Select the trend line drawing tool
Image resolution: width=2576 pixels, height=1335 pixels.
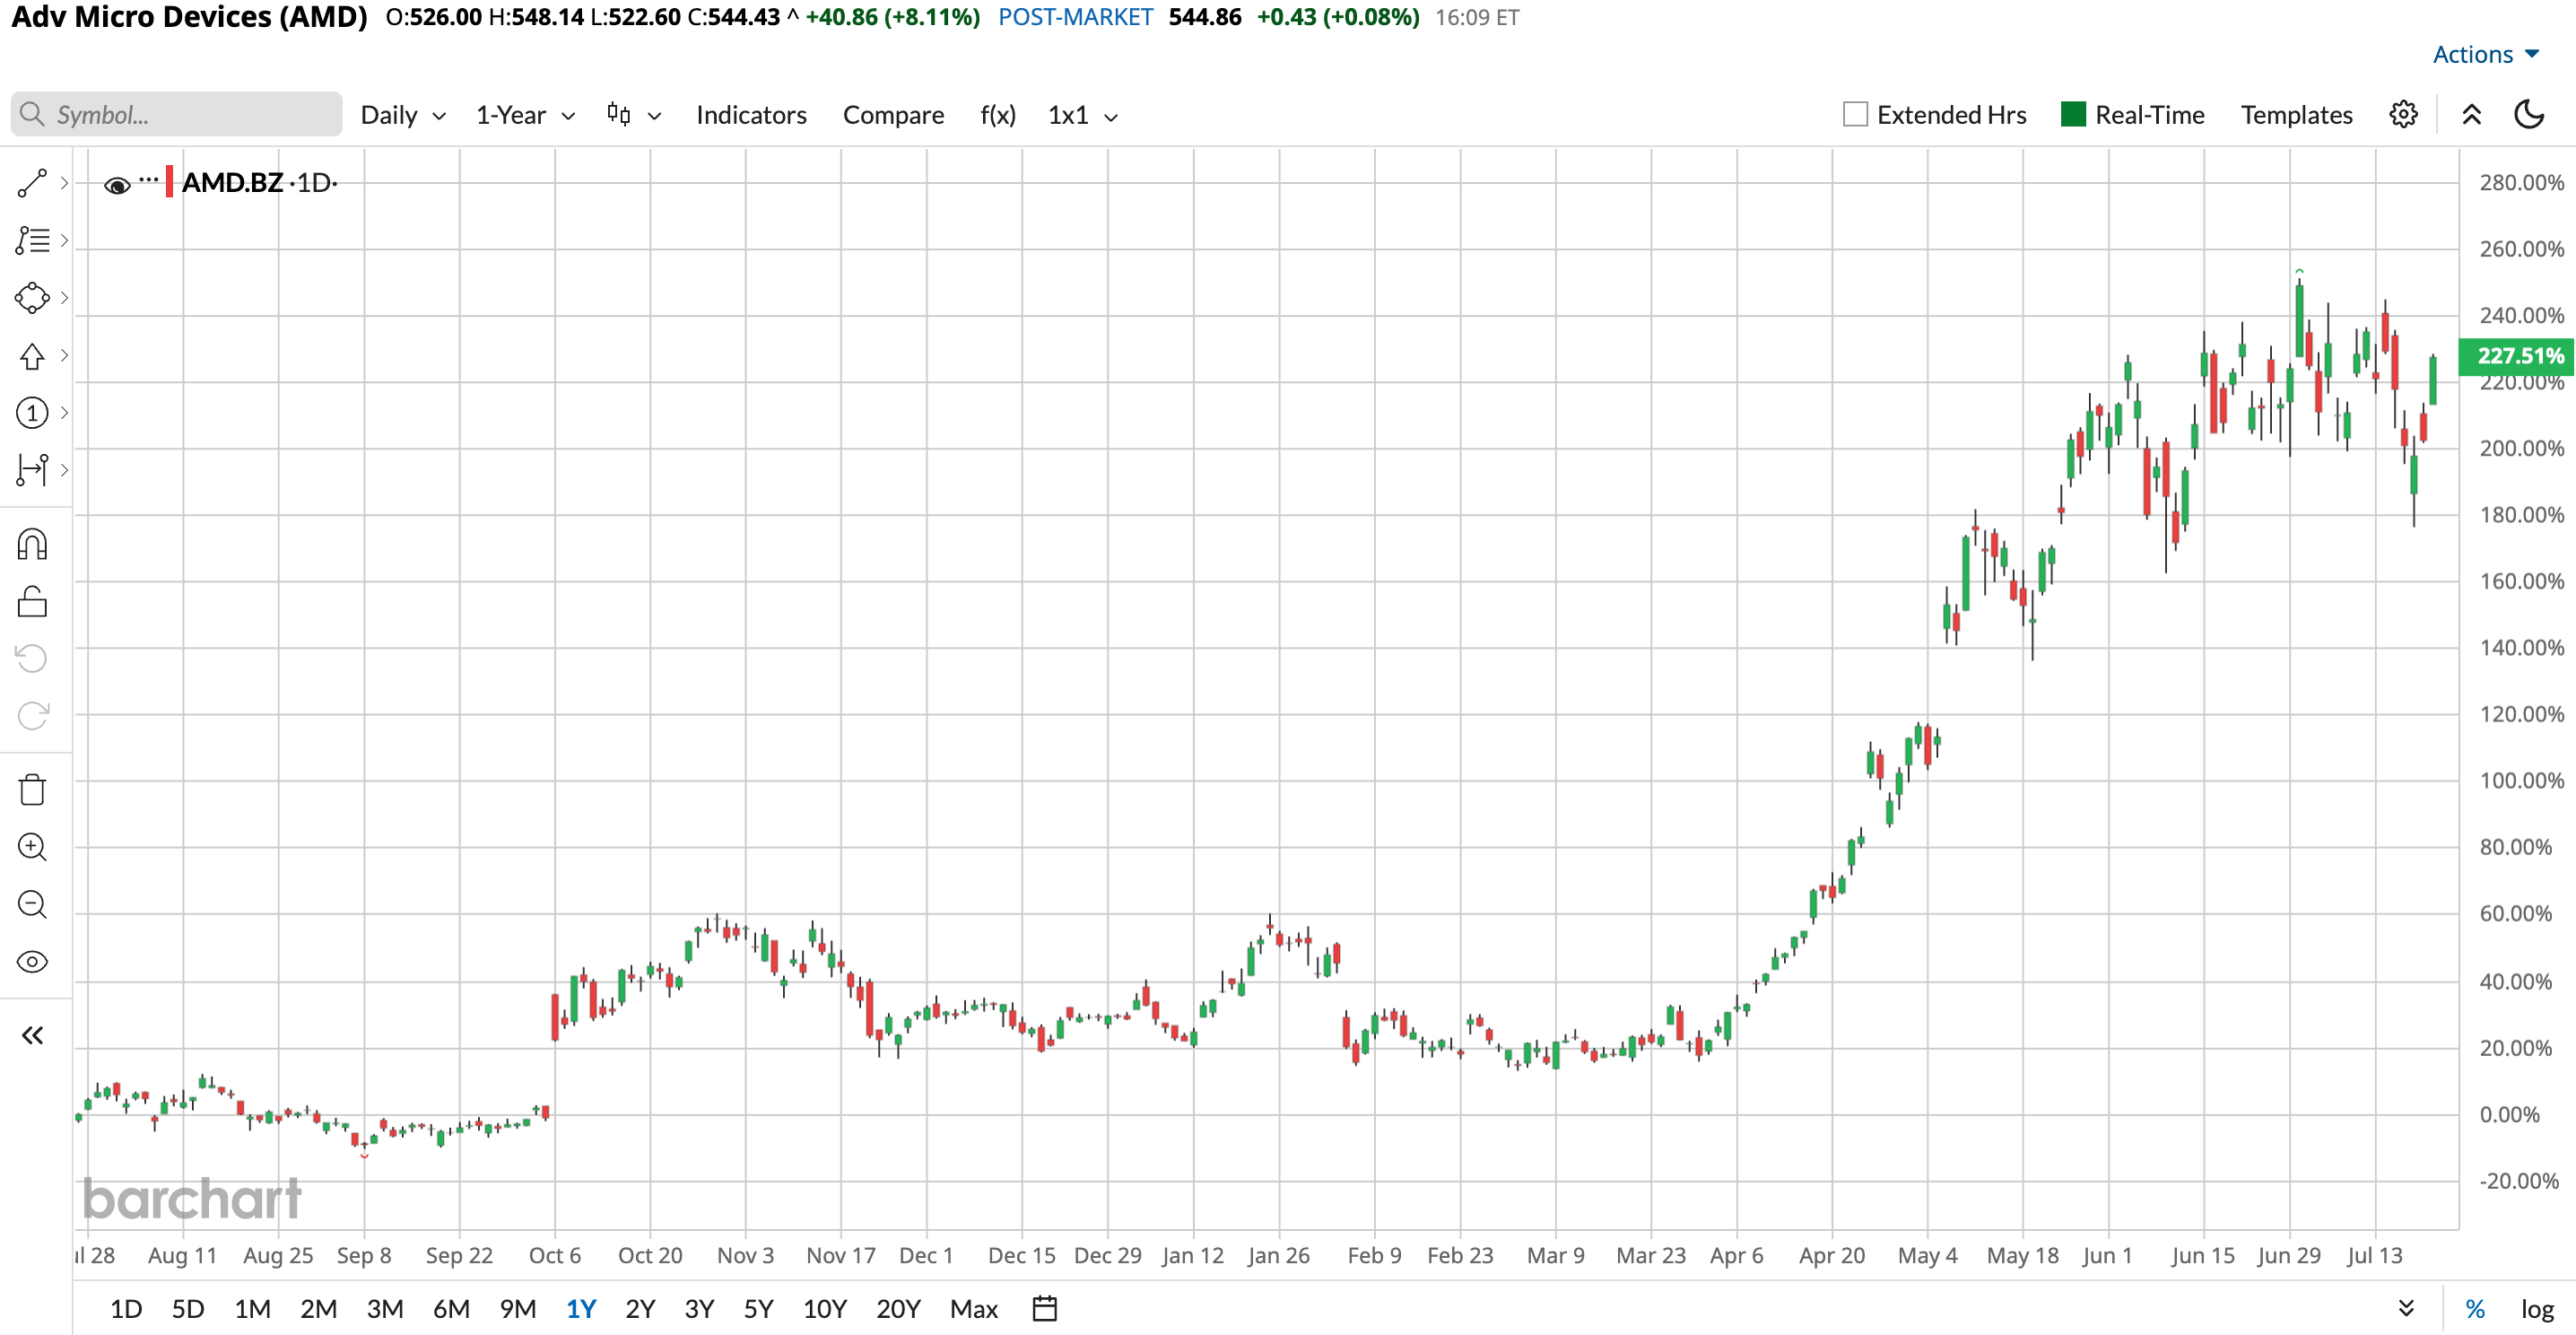(x=32, y=183)
